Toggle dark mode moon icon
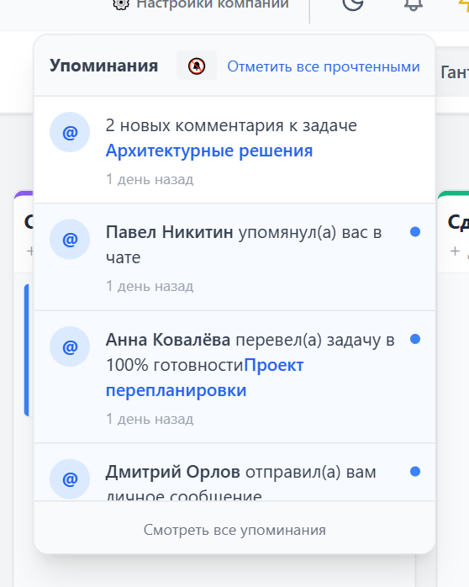 tap(353, 4)
